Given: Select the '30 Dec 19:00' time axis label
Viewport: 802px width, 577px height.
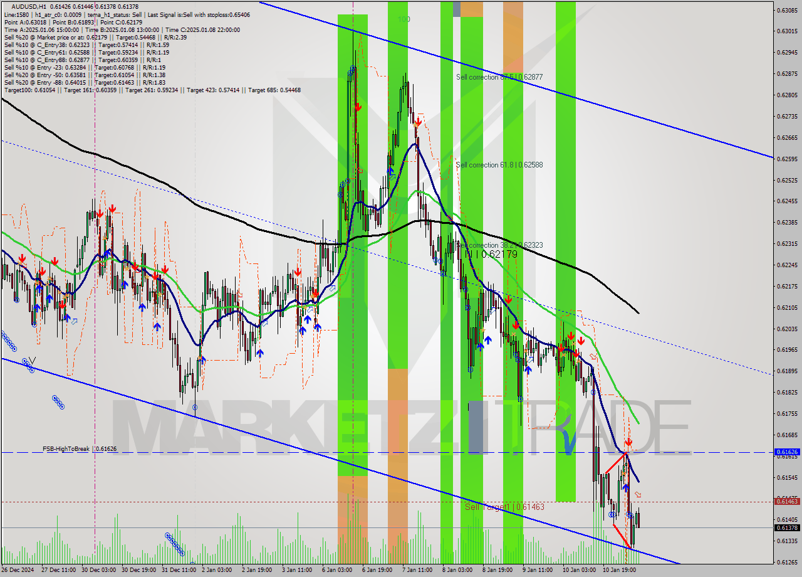Looking at the screenshot, I should pyautogui.click(x=139, y=571).
